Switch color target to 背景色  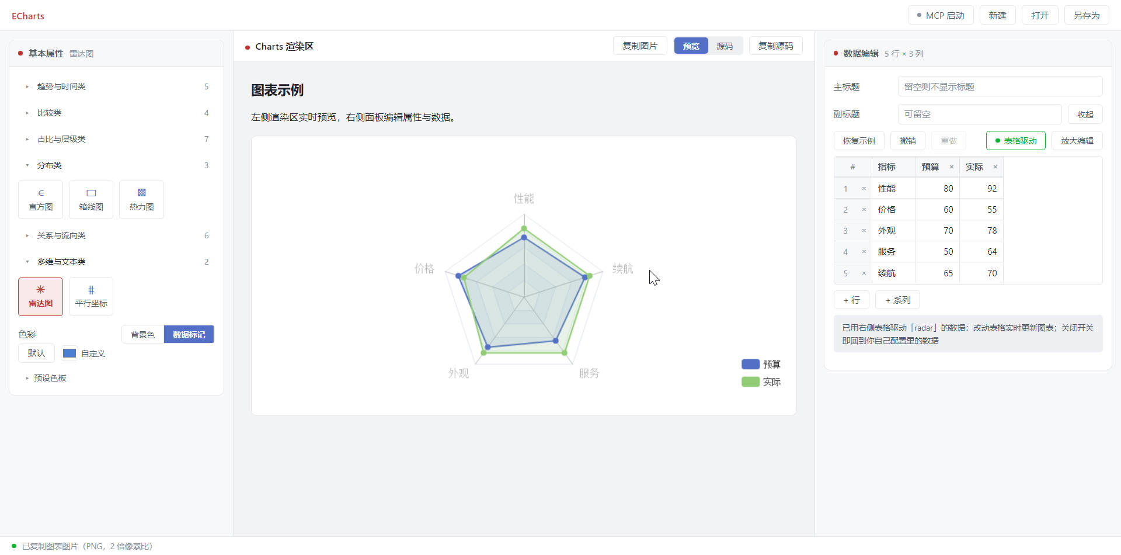click(143, 334)
